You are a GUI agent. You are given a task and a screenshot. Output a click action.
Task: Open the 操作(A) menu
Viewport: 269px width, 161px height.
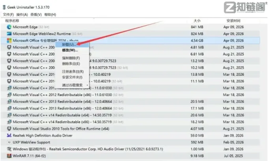pos(22,15)
